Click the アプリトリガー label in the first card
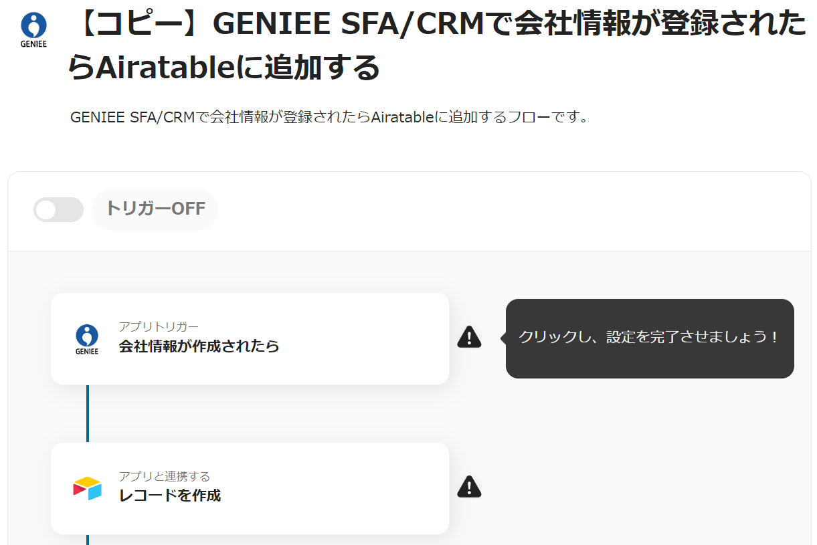The width and height of the screenshot is (817, 545). coord(159,327)
